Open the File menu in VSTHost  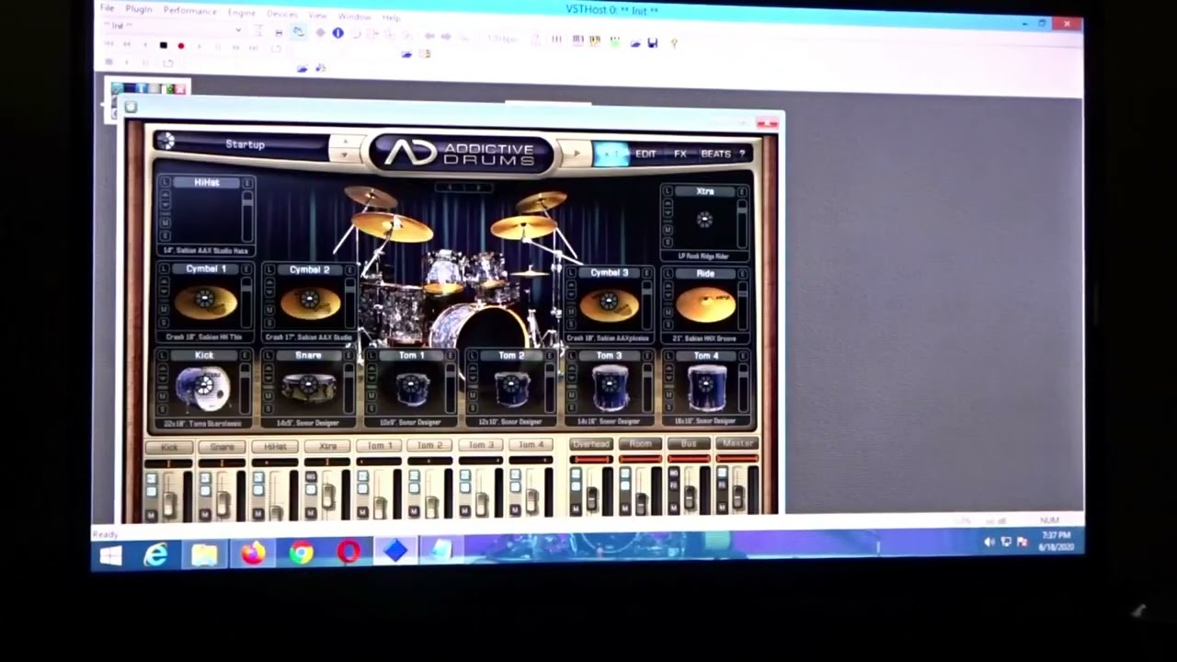pyautogui.click(x=108, y=8)
